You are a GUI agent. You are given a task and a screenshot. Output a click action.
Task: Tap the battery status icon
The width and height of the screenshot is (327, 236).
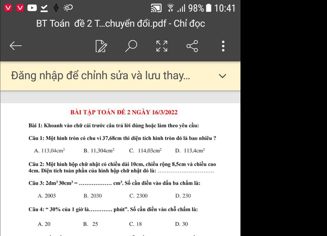point(209,8)
